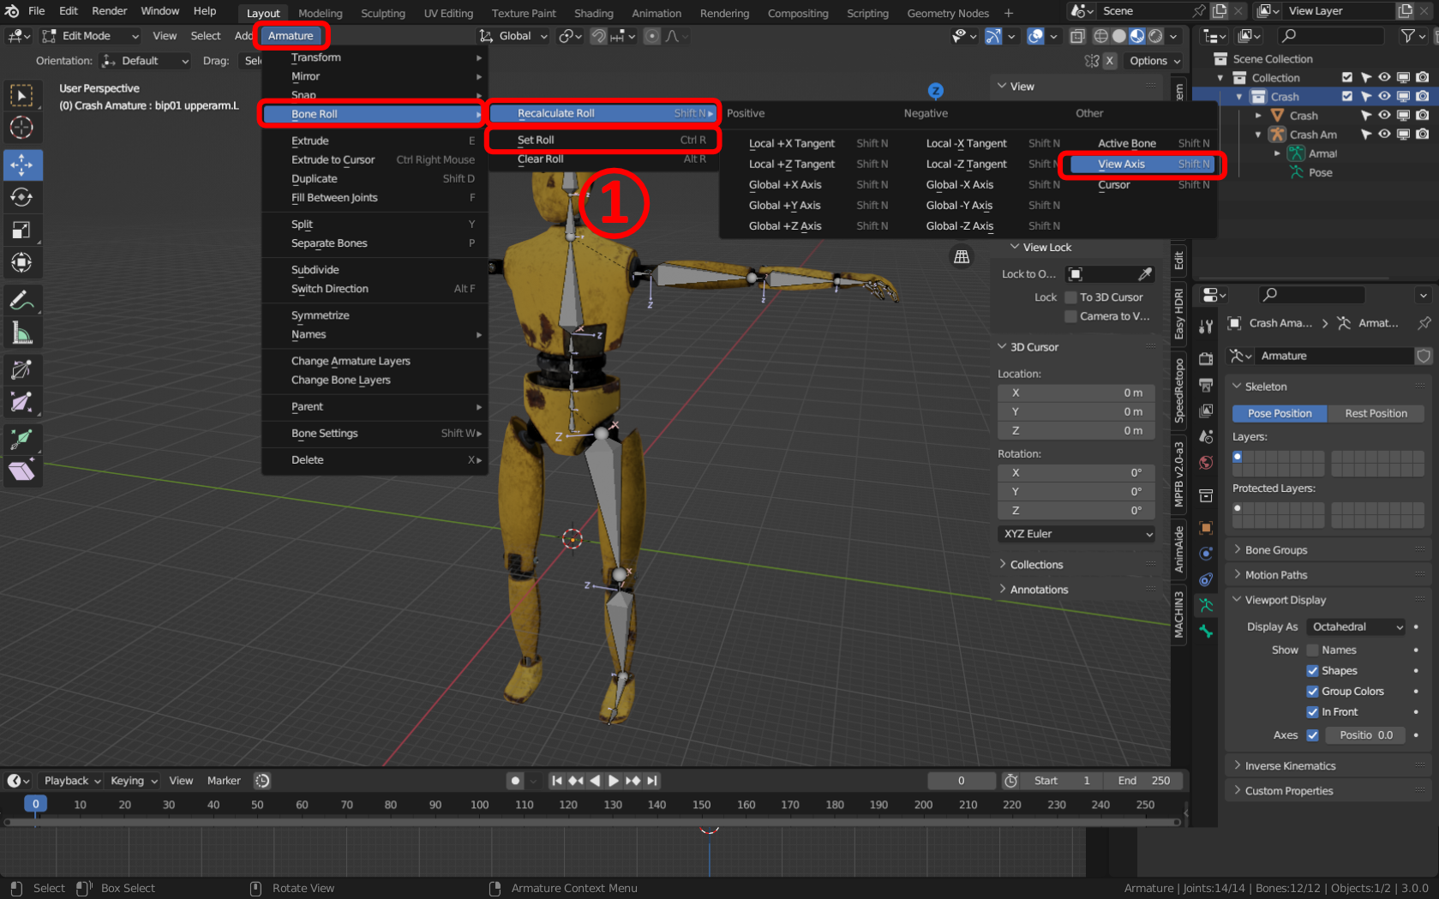Open the File menu
Viewport: 1439px width, 899px height.
click(x=36, y=11)
